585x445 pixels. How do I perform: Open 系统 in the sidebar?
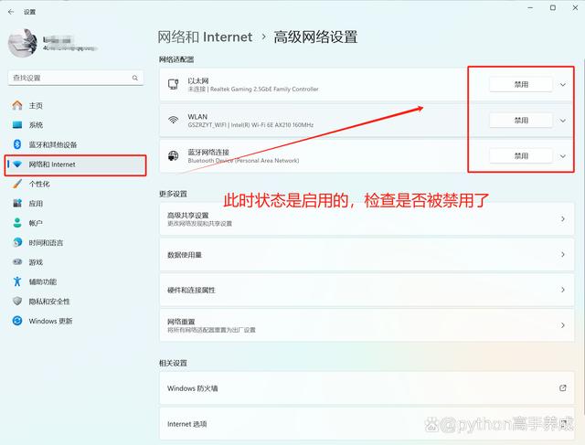(76, 125)
